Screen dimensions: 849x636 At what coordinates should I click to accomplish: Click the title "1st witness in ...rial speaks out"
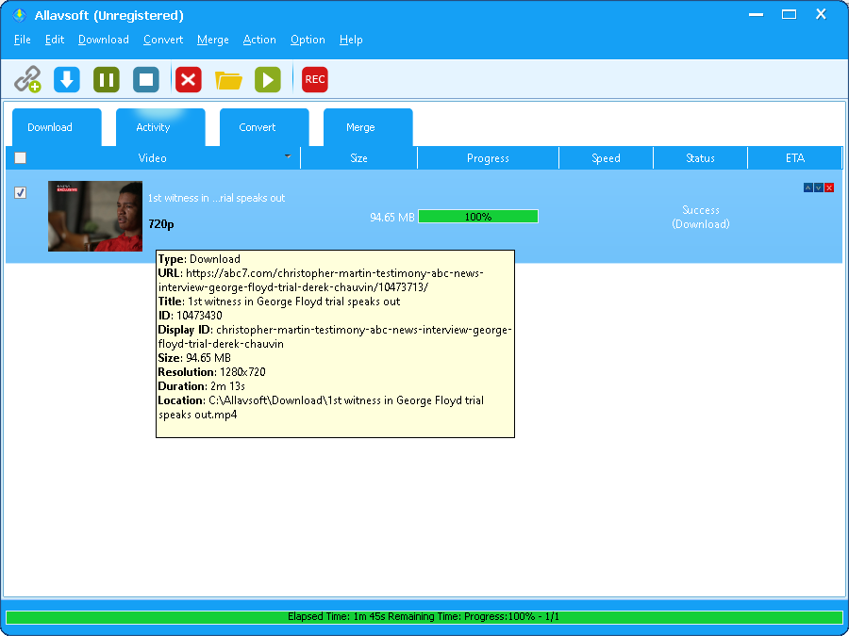(217, 198)
